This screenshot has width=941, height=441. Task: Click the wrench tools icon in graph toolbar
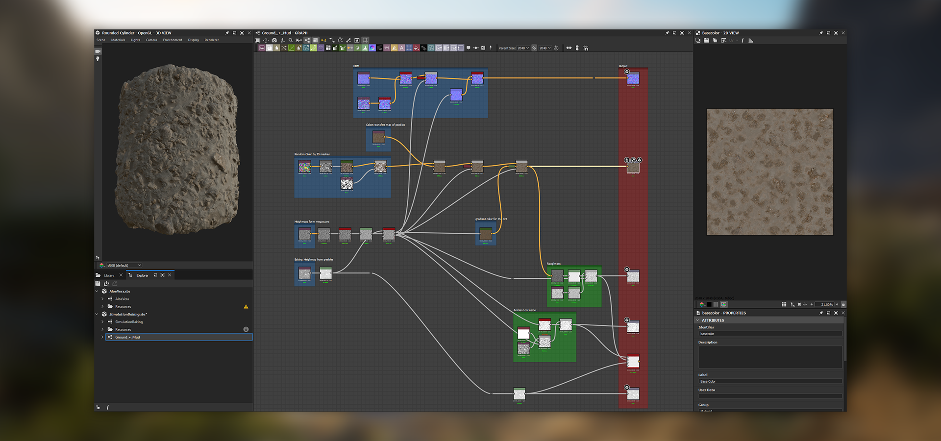pos(348,40)
